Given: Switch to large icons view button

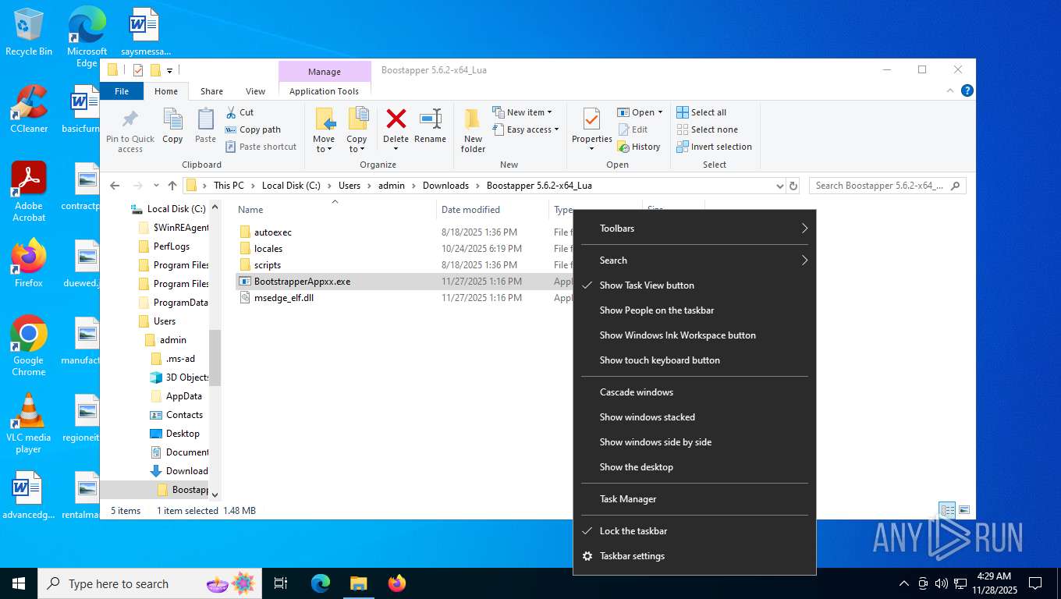Looking at the screenshot, I should [x=964, y=510].
